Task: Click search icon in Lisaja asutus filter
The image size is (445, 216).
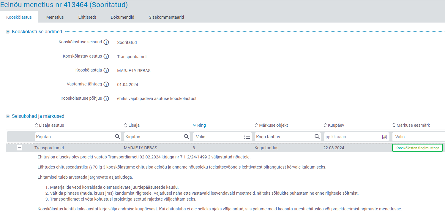Action: tap(118, 137)
